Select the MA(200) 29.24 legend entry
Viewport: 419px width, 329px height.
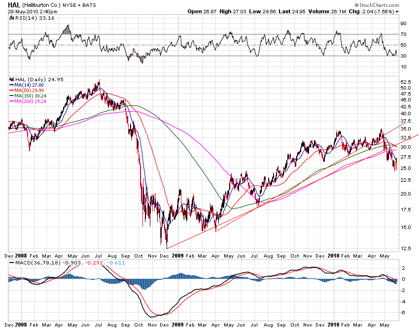28,101
